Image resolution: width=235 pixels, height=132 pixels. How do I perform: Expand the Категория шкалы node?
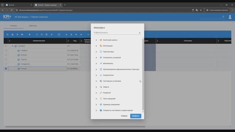(x=96, y=40)
